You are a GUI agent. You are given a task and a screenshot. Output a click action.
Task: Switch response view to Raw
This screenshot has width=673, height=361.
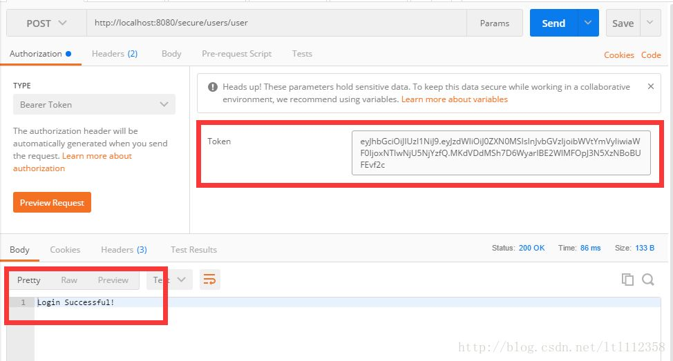pyautogui.click(x=69, y=280)
